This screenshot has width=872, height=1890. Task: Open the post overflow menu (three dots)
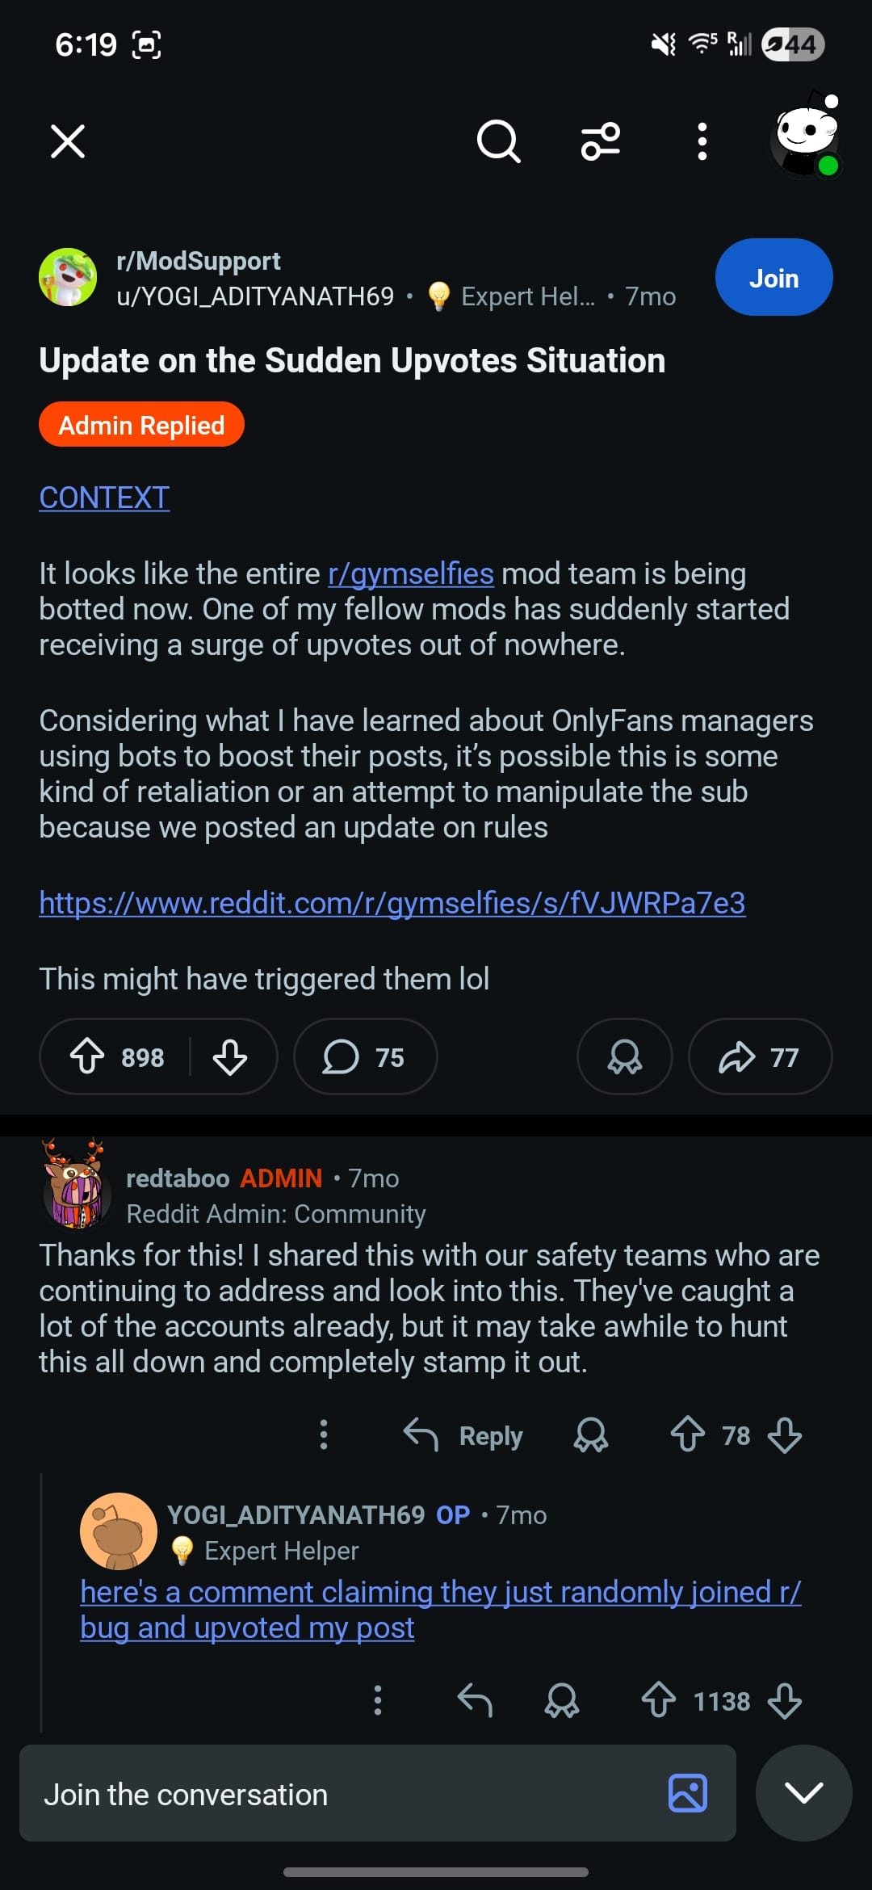tap(702, 141)
